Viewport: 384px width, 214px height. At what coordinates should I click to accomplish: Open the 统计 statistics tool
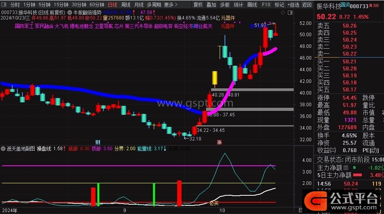click(238, 5)
